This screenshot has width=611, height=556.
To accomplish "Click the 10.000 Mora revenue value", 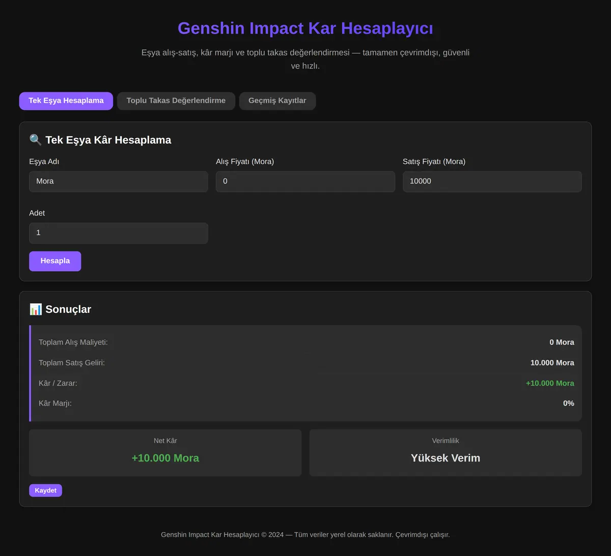I will [x=552, y=363].
